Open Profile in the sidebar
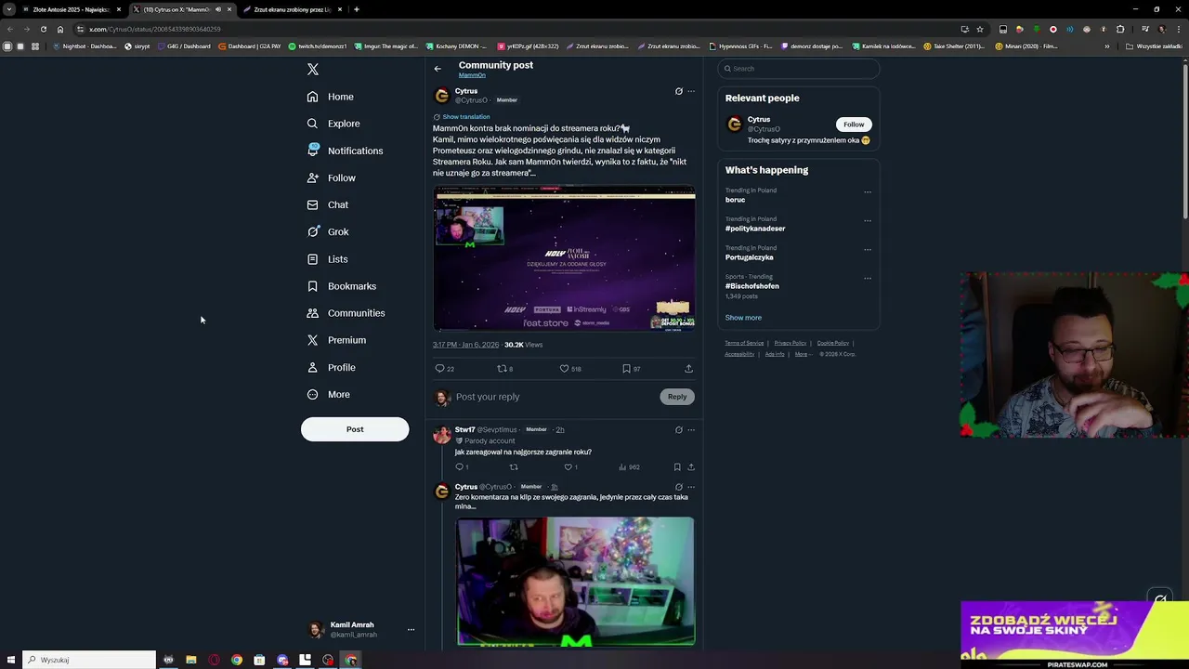 tap(332, 367)
